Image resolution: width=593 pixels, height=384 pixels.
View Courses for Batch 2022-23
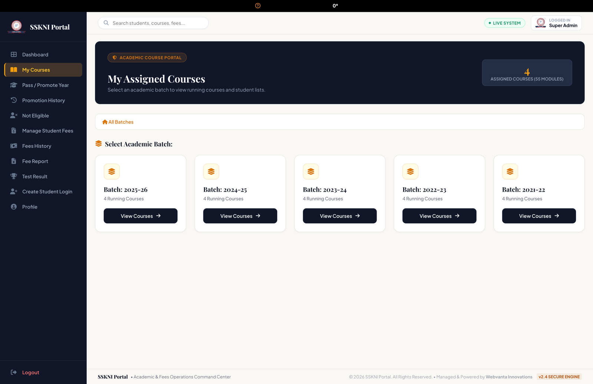[x=439, y=216]
